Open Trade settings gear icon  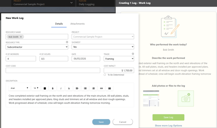click(x=133, y=54)
